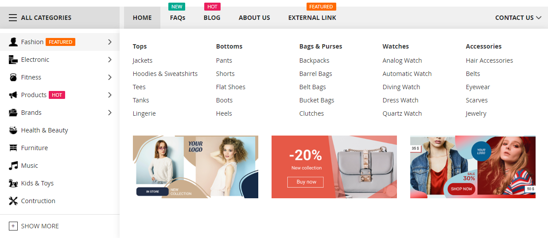Screen dimensions: 548x238
Task: Click the Electronic category devices icon
Action: tap(13, 60)
